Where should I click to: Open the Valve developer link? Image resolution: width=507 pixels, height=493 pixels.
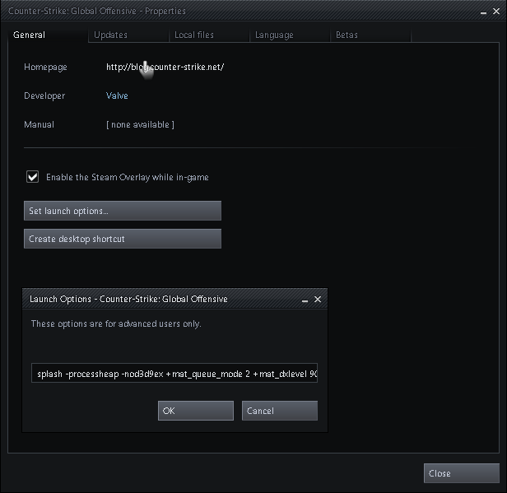click(x=117, y=95)
